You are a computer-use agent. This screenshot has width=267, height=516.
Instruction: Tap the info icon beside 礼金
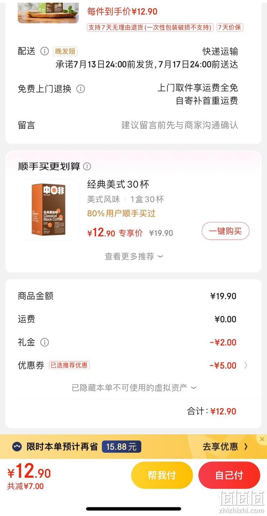[x=44, y=342]
